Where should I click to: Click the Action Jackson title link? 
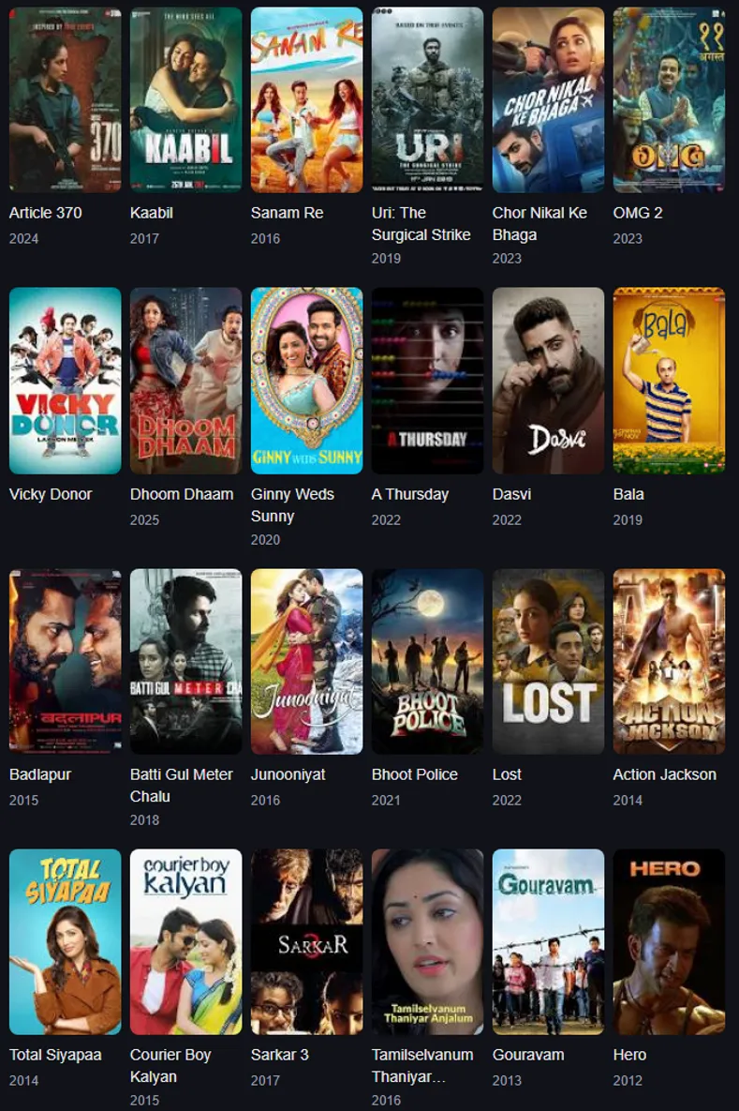click(x=665, y=774)
